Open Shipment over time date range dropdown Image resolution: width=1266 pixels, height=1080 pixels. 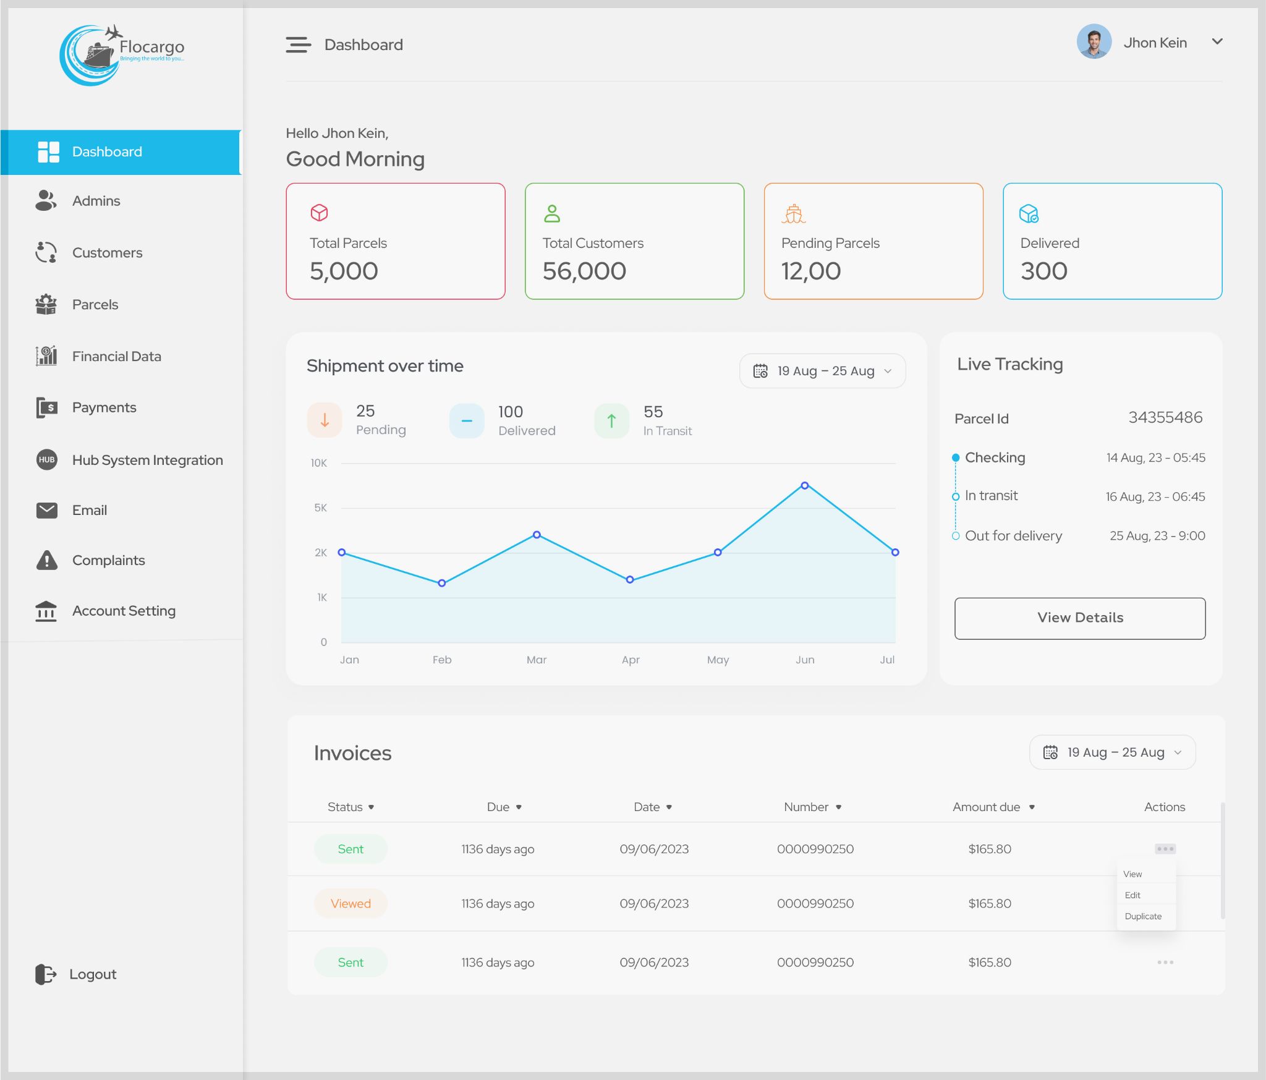pyautogui.click(x=822, y=371)
